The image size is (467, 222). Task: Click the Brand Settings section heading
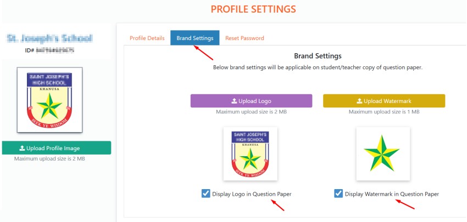coord(318,56)
